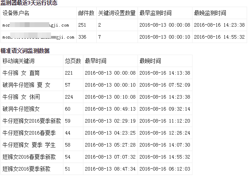Screen dimensions: 252x179
Task: Select mail count cell 251
Action: click(x=82, y=25)
